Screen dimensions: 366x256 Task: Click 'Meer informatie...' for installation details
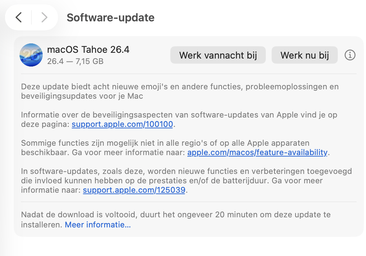point(97,225)
